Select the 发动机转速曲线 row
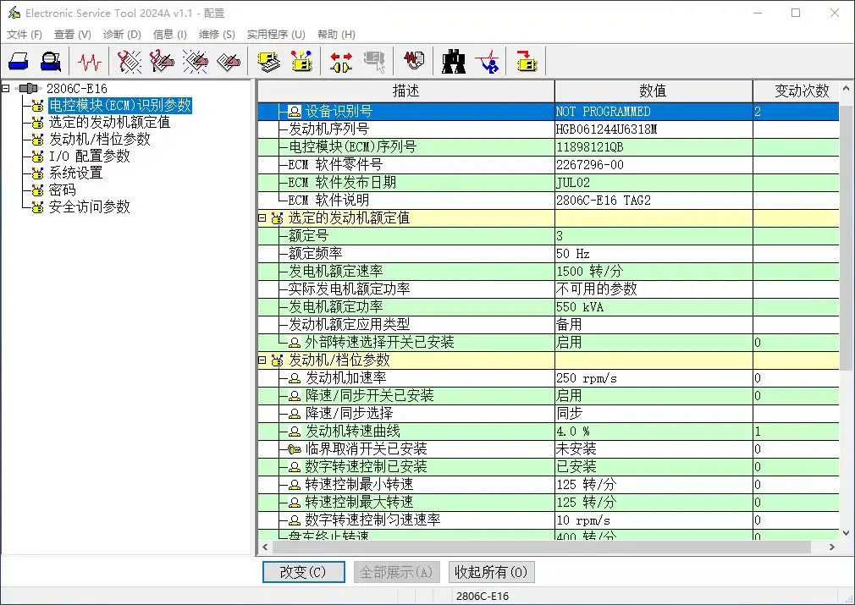Viewport: 855px width, 605px height. pyautogui.click(x=548, y=432)
